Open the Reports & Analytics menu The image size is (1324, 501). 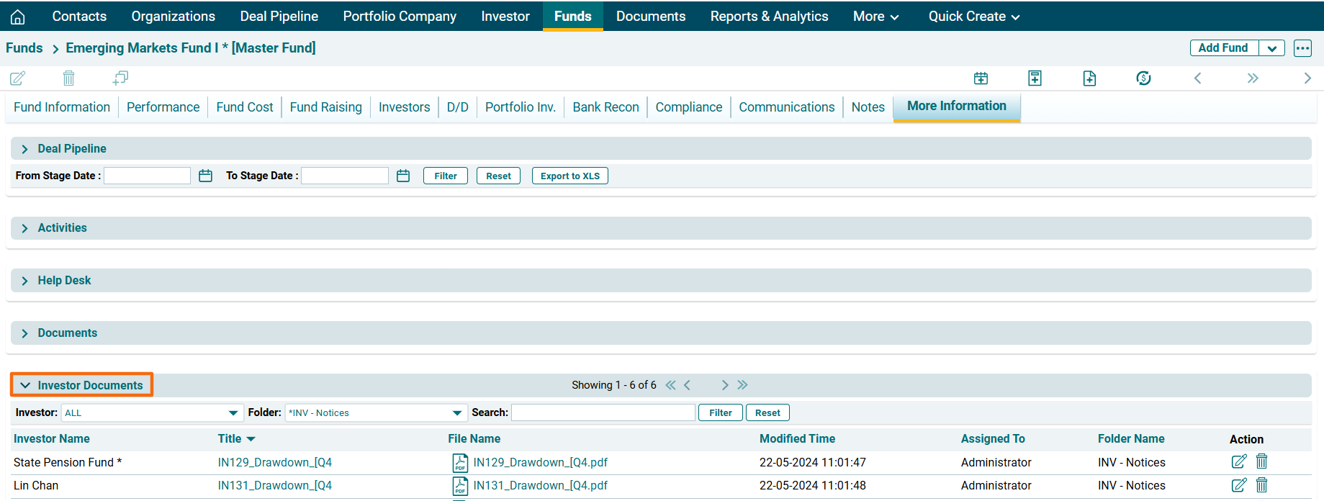coord(769,17)
